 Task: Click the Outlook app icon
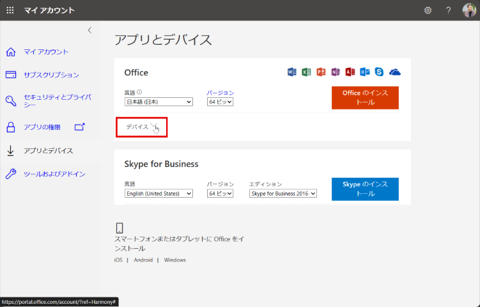click(364, 72)
